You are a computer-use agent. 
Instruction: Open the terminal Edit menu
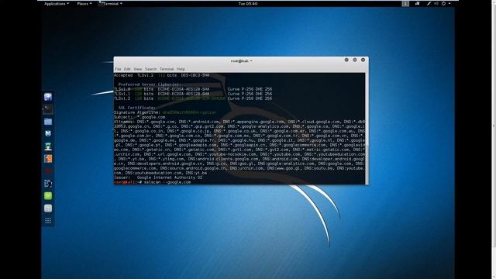(127, 69)
